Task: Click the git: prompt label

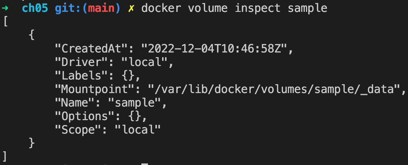Action: point(68,8)
